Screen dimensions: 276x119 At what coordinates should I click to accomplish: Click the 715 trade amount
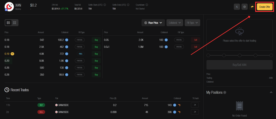[146, 105]
